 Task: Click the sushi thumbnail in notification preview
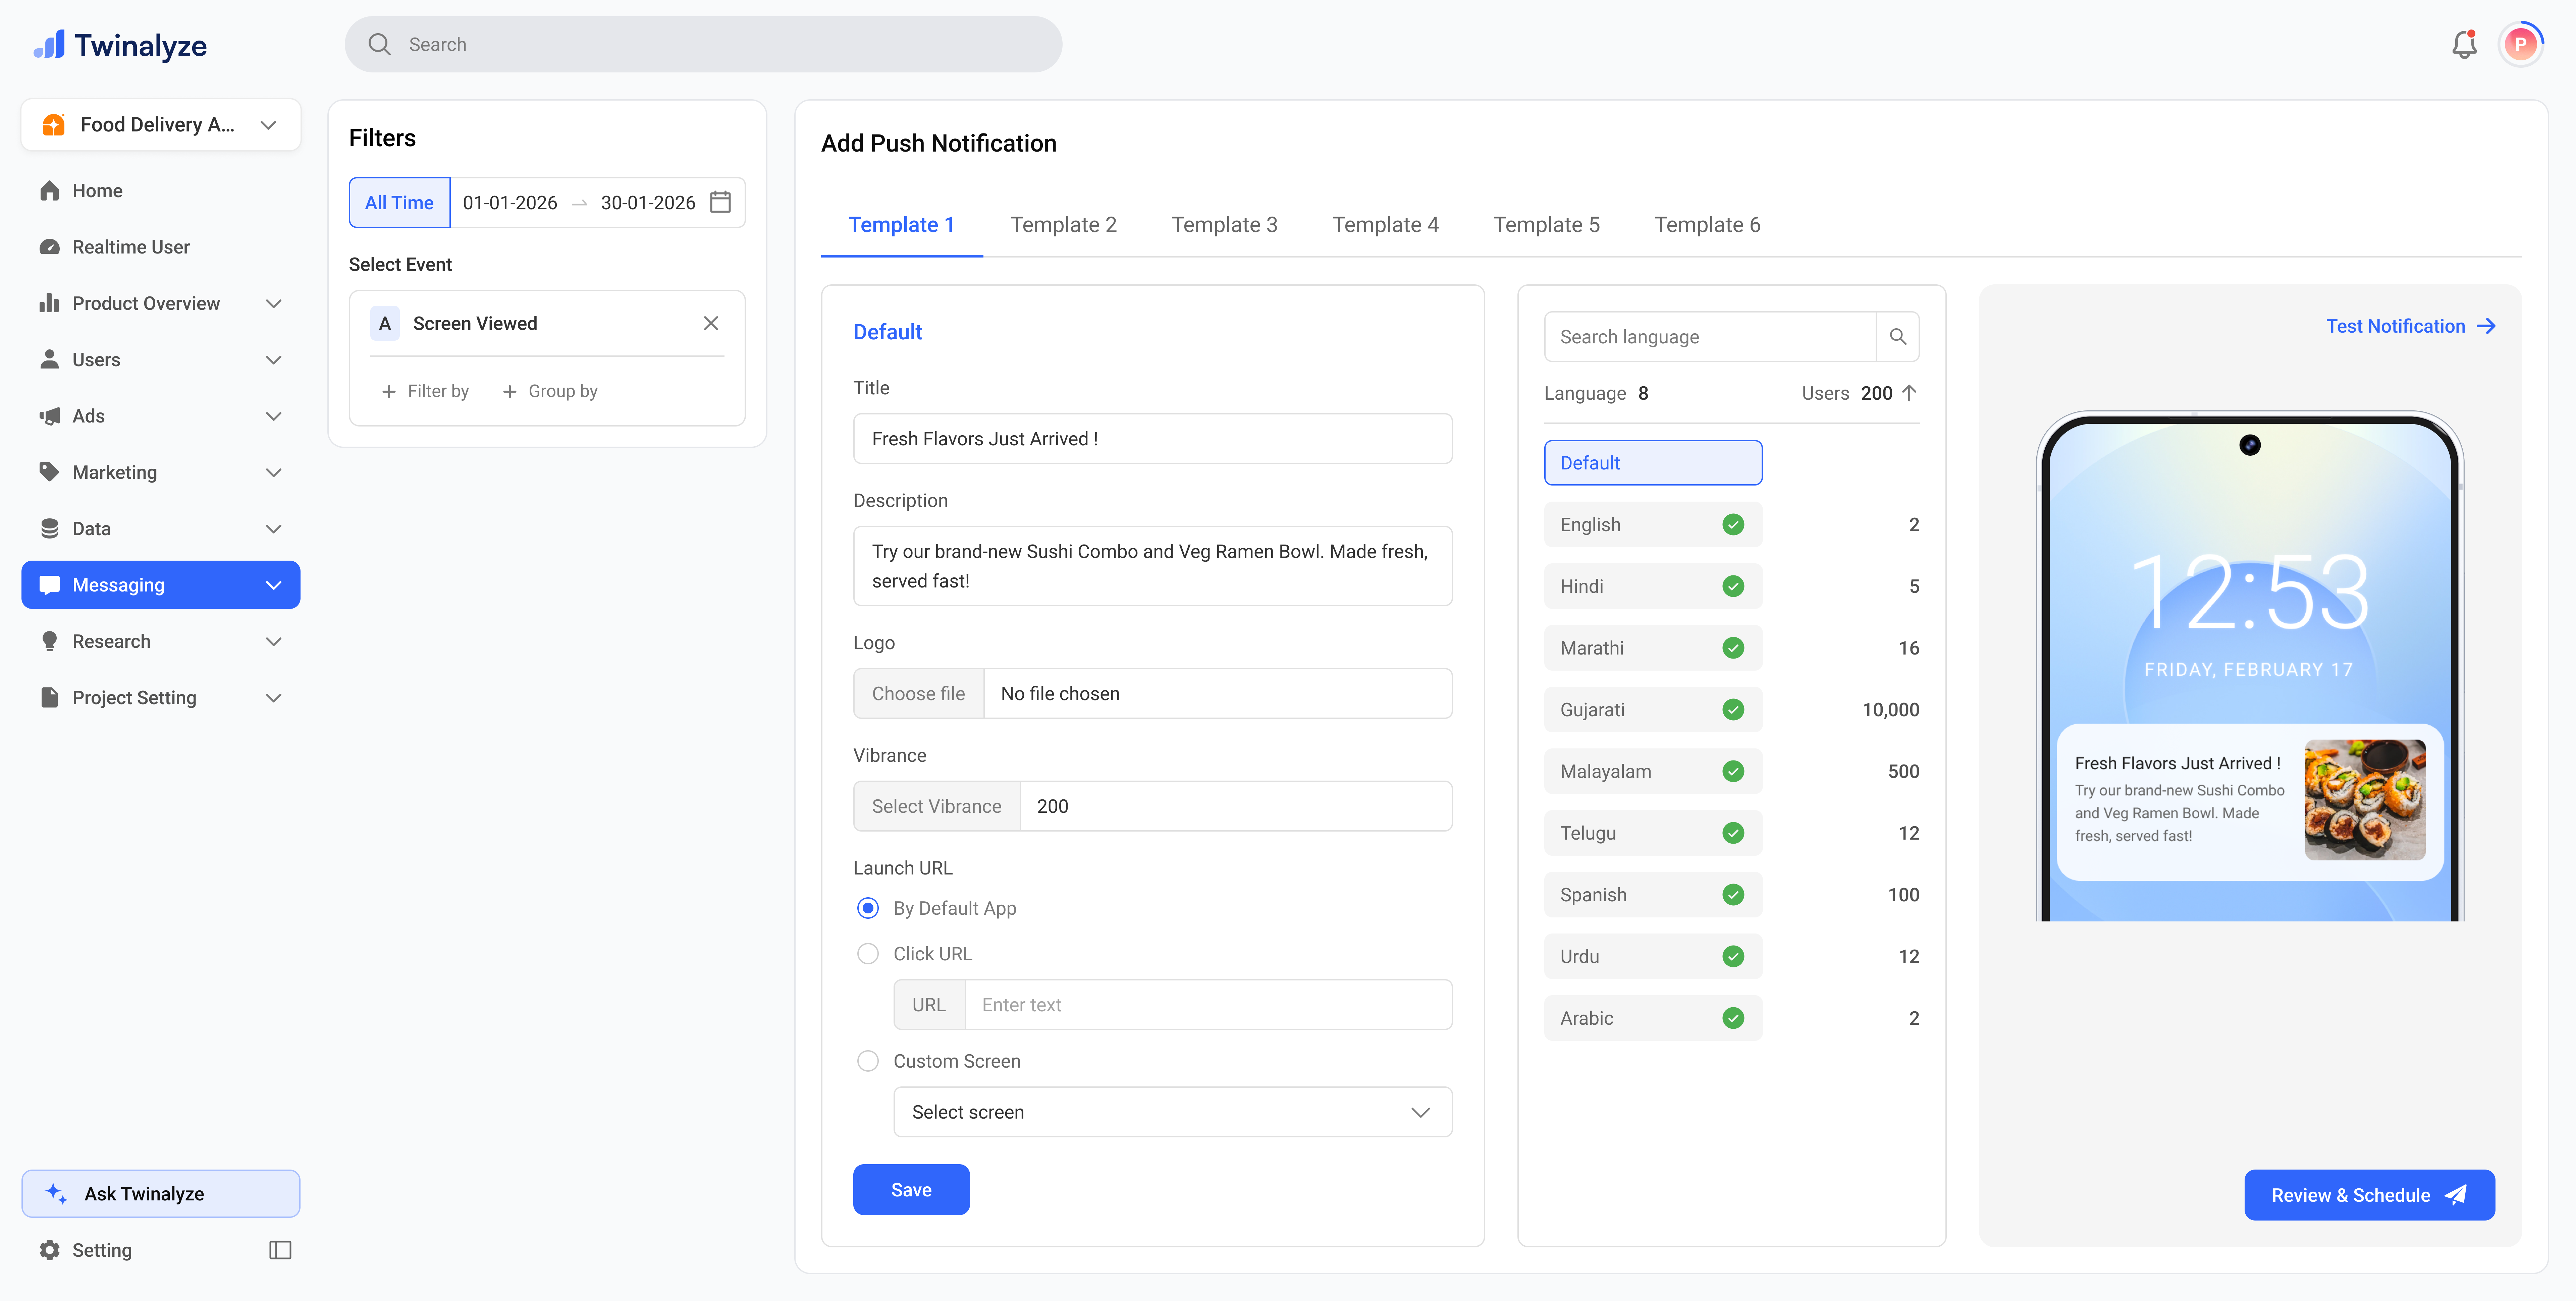[2365, 800]
